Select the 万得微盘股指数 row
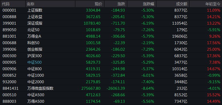The image size is (222, 105). click(x=111, y=88)
